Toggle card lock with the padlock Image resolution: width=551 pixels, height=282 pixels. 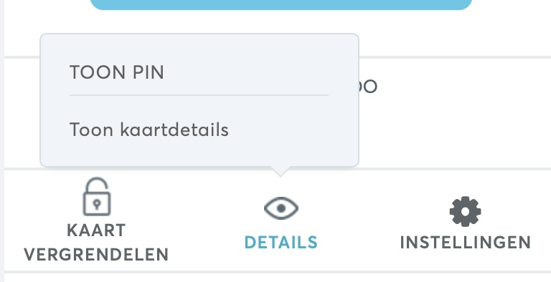click(x=97, y=196)
